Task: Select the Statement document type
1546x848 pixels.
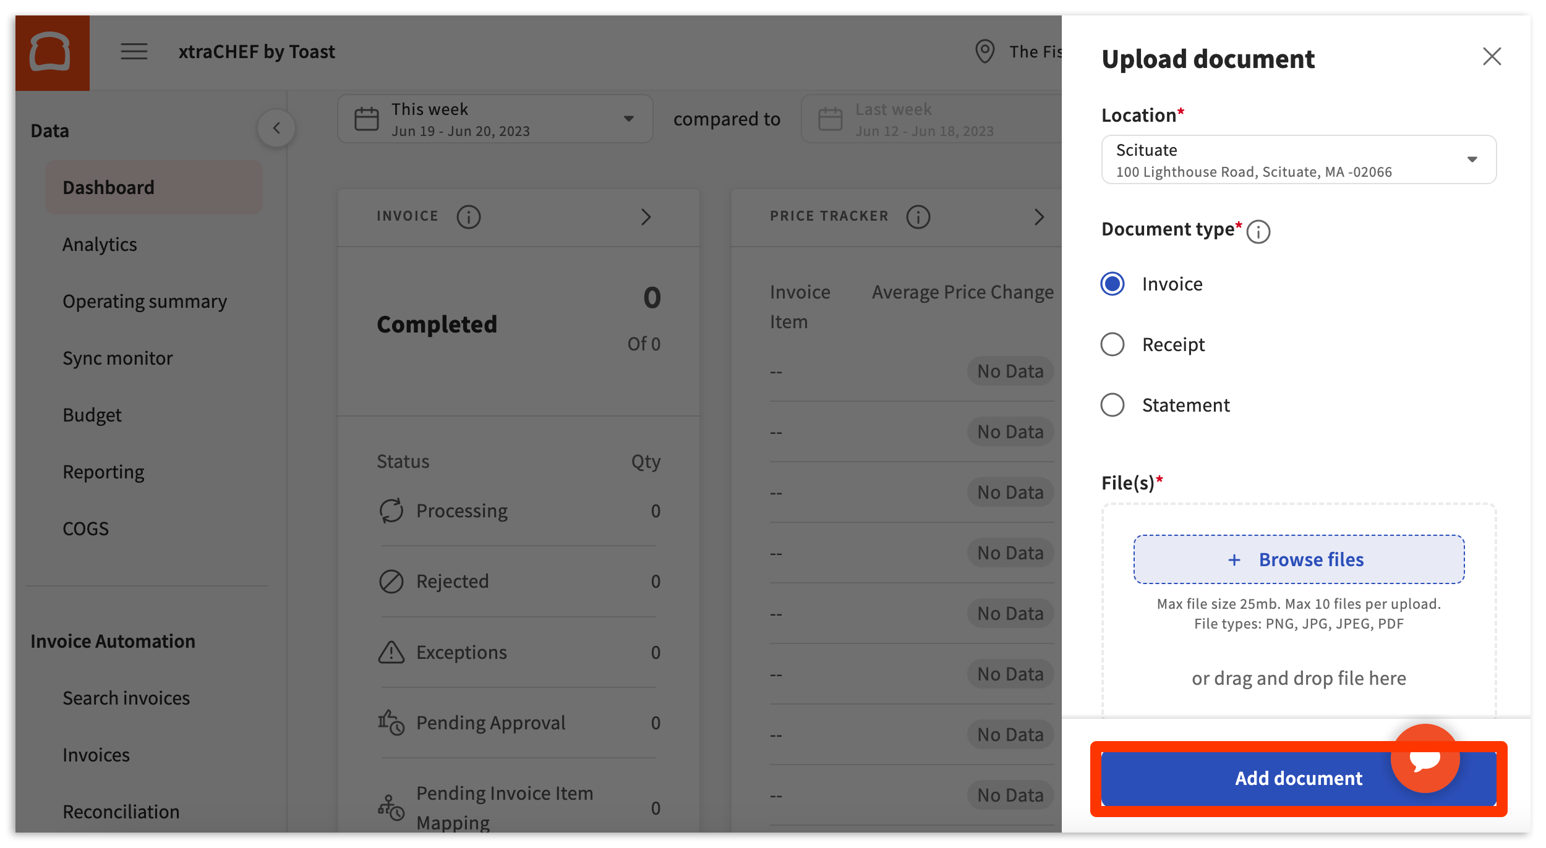Action: (1113, 405)
